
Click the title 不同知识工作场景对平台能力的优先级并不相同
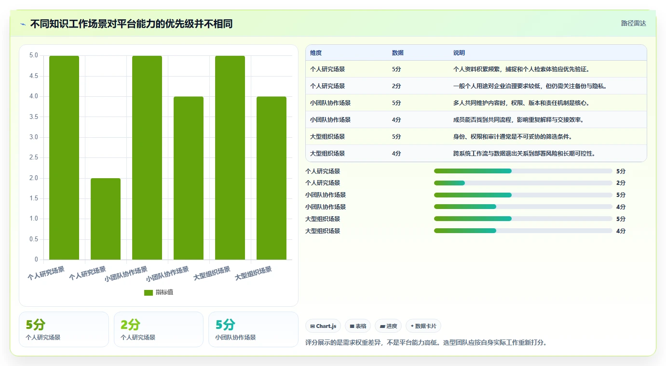[x=132, y=24]
